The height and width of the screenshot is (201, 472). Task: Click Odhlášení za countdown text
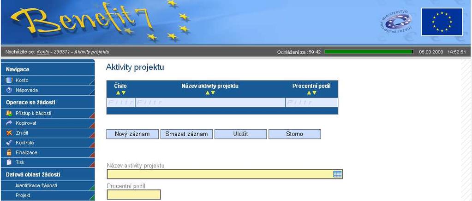pos(299,52)
